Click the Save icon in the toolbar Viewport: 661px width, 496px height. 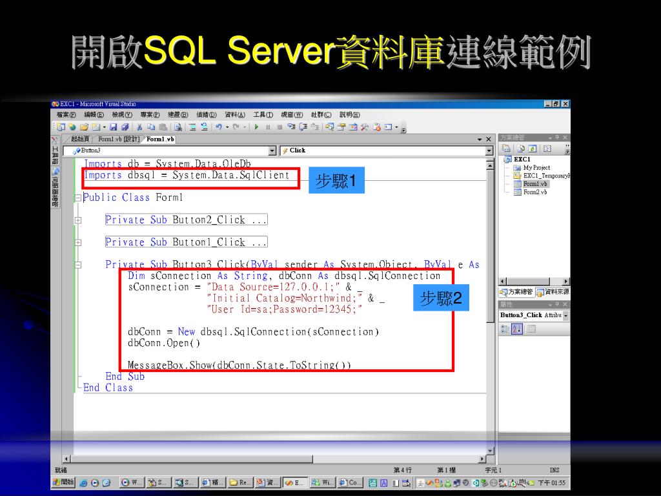point(113,127)
